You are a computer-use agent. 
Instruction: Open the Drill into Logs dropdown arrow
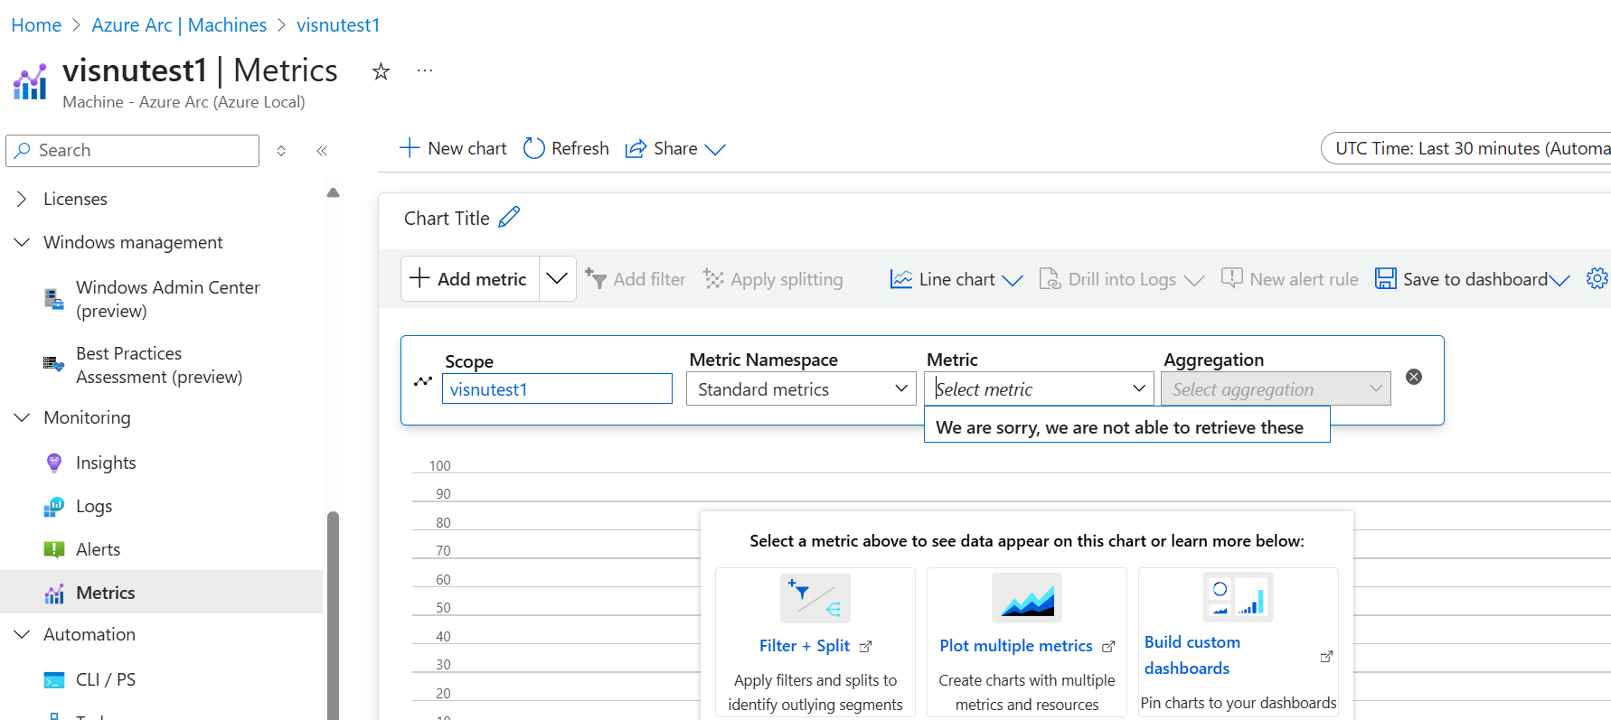pos(1194,280)
